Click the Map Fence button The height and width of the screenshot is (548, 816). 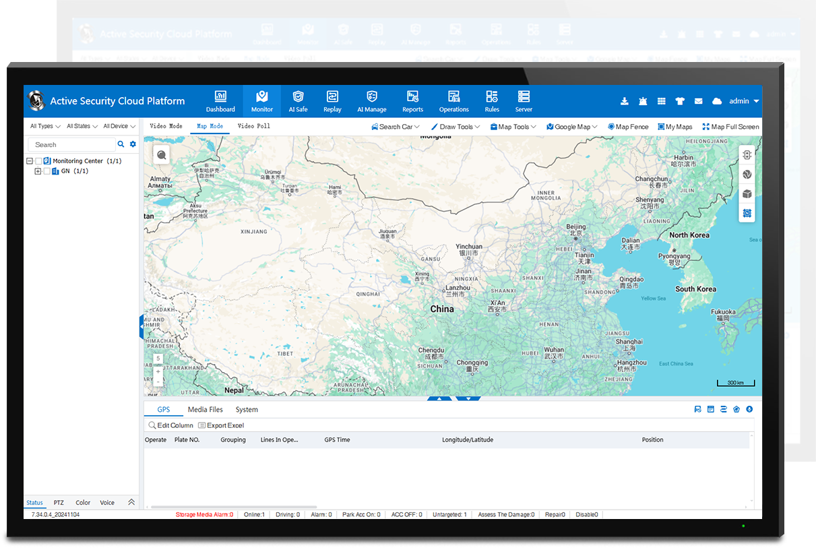point(627,126)
